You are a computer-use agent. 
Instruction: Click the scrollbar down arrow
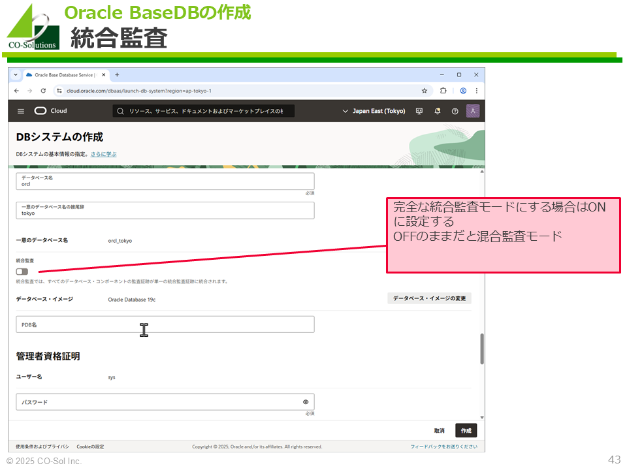[482, 418]
